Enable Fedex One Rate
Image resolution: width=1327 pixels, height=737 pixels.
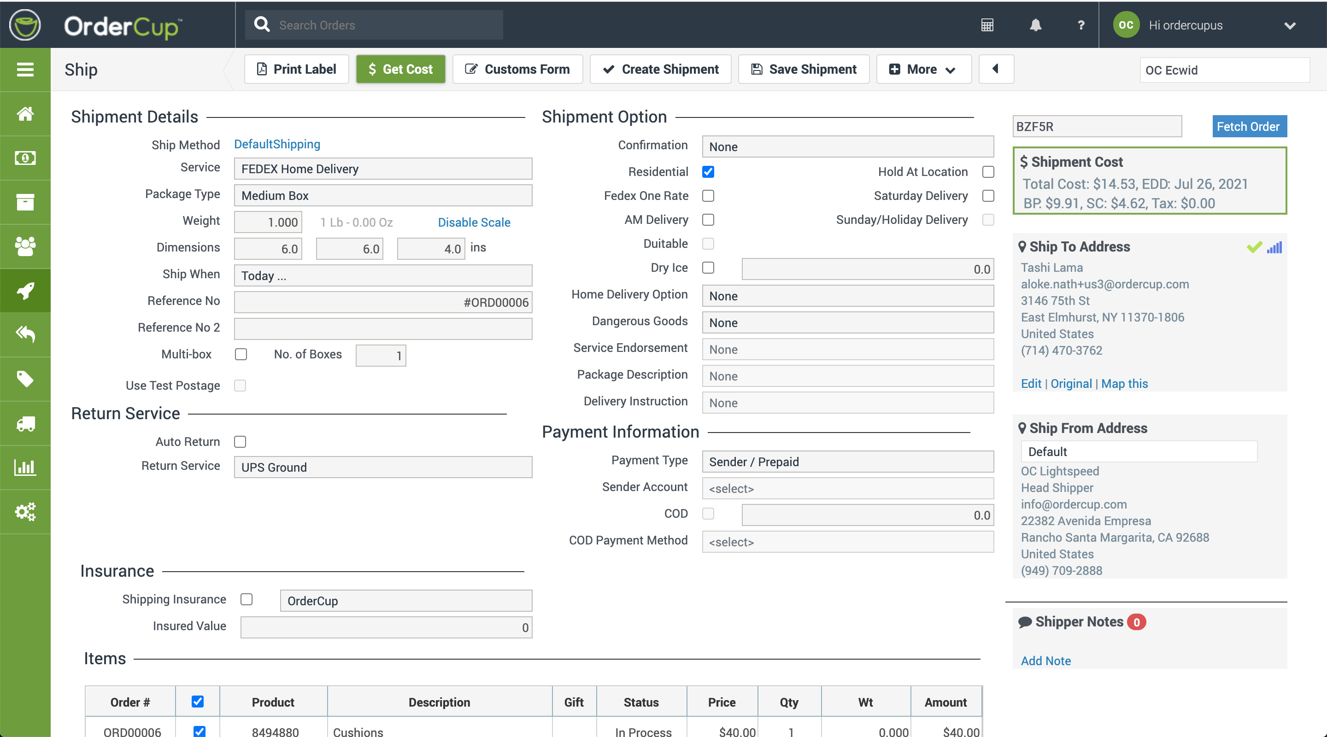708,196
